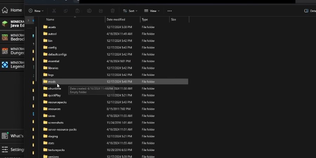
Task: Click the server-resource-packs folder name
Action: 62,129
